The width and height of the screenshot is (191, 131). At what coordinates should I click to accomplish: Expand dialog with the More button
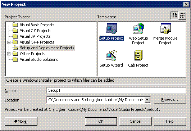21,121
